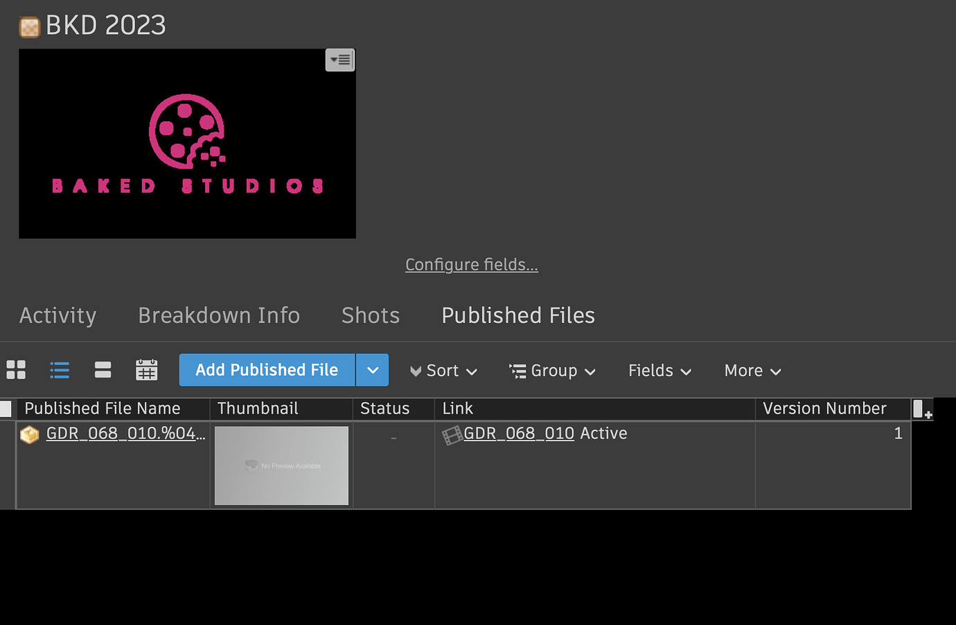Switch to the Shots tab
Image resolution: width=956 pixels, height=625 pixels.
point(370,315)
